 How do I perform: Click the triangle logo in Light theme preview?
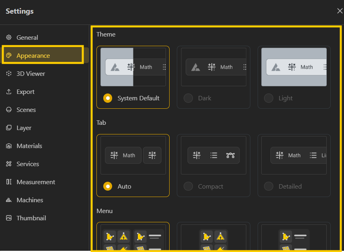pyautogui.click(x=276, y=67)
